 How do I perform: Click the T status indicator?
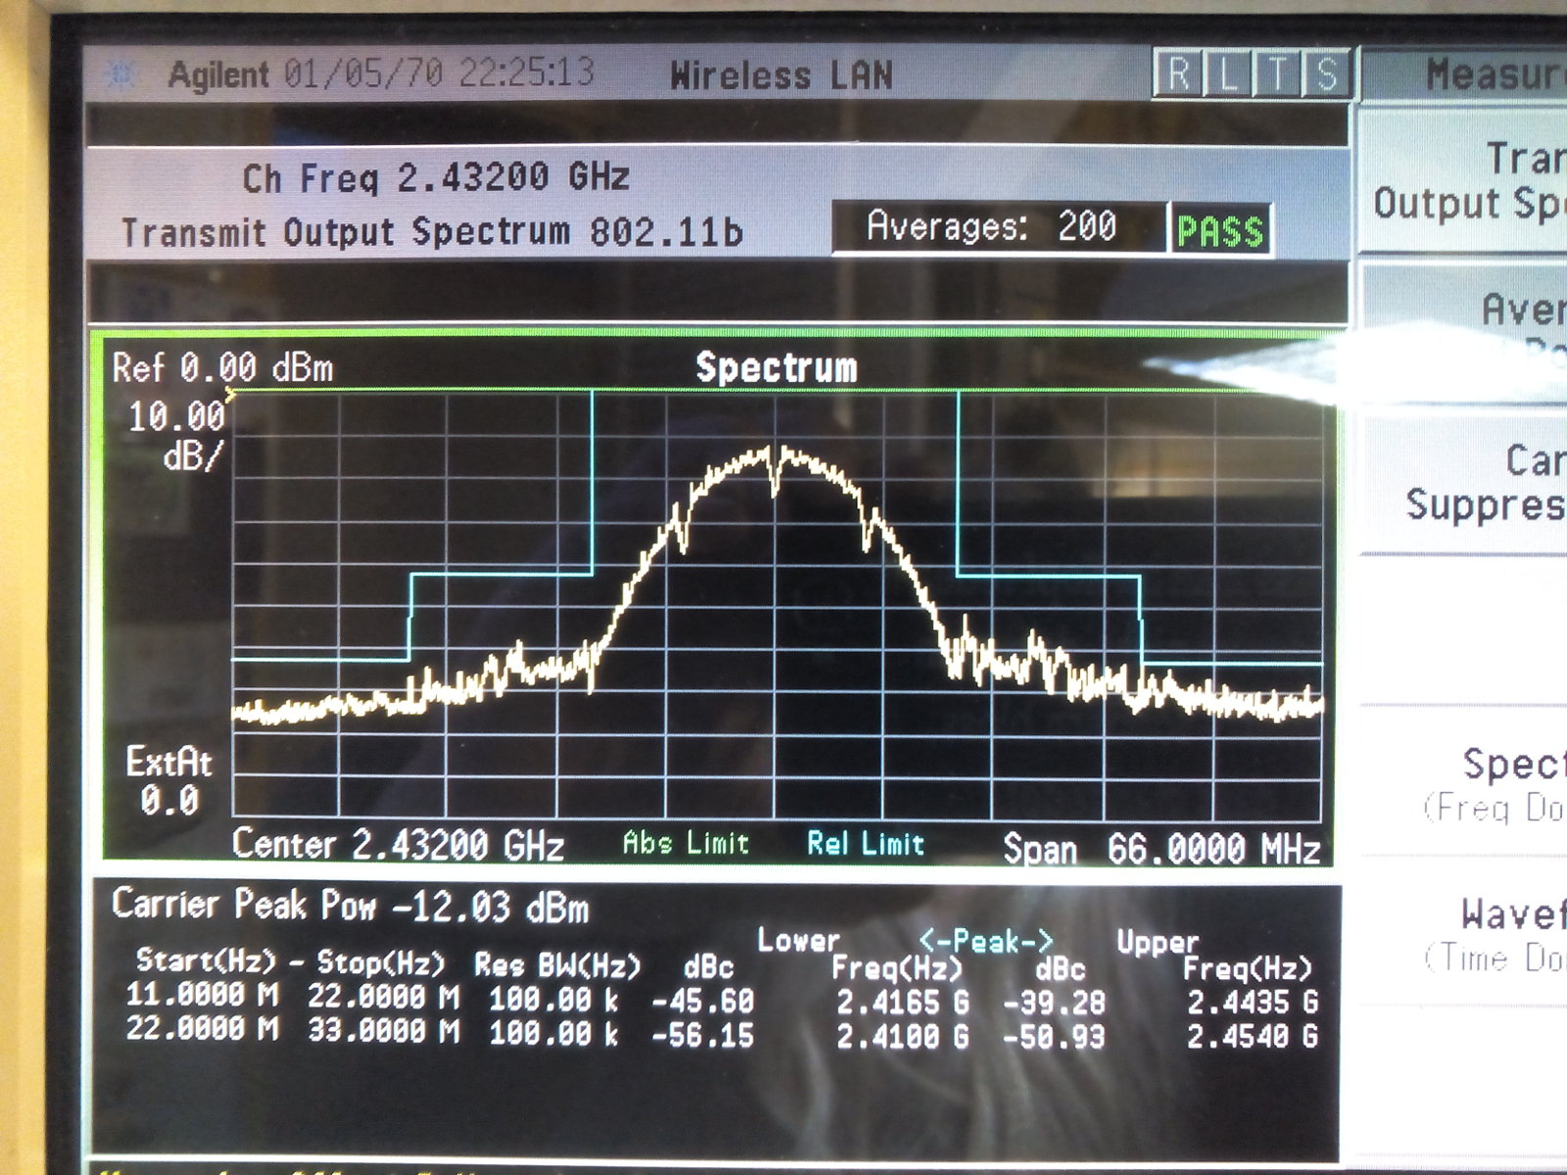[x=1278, y=74]
